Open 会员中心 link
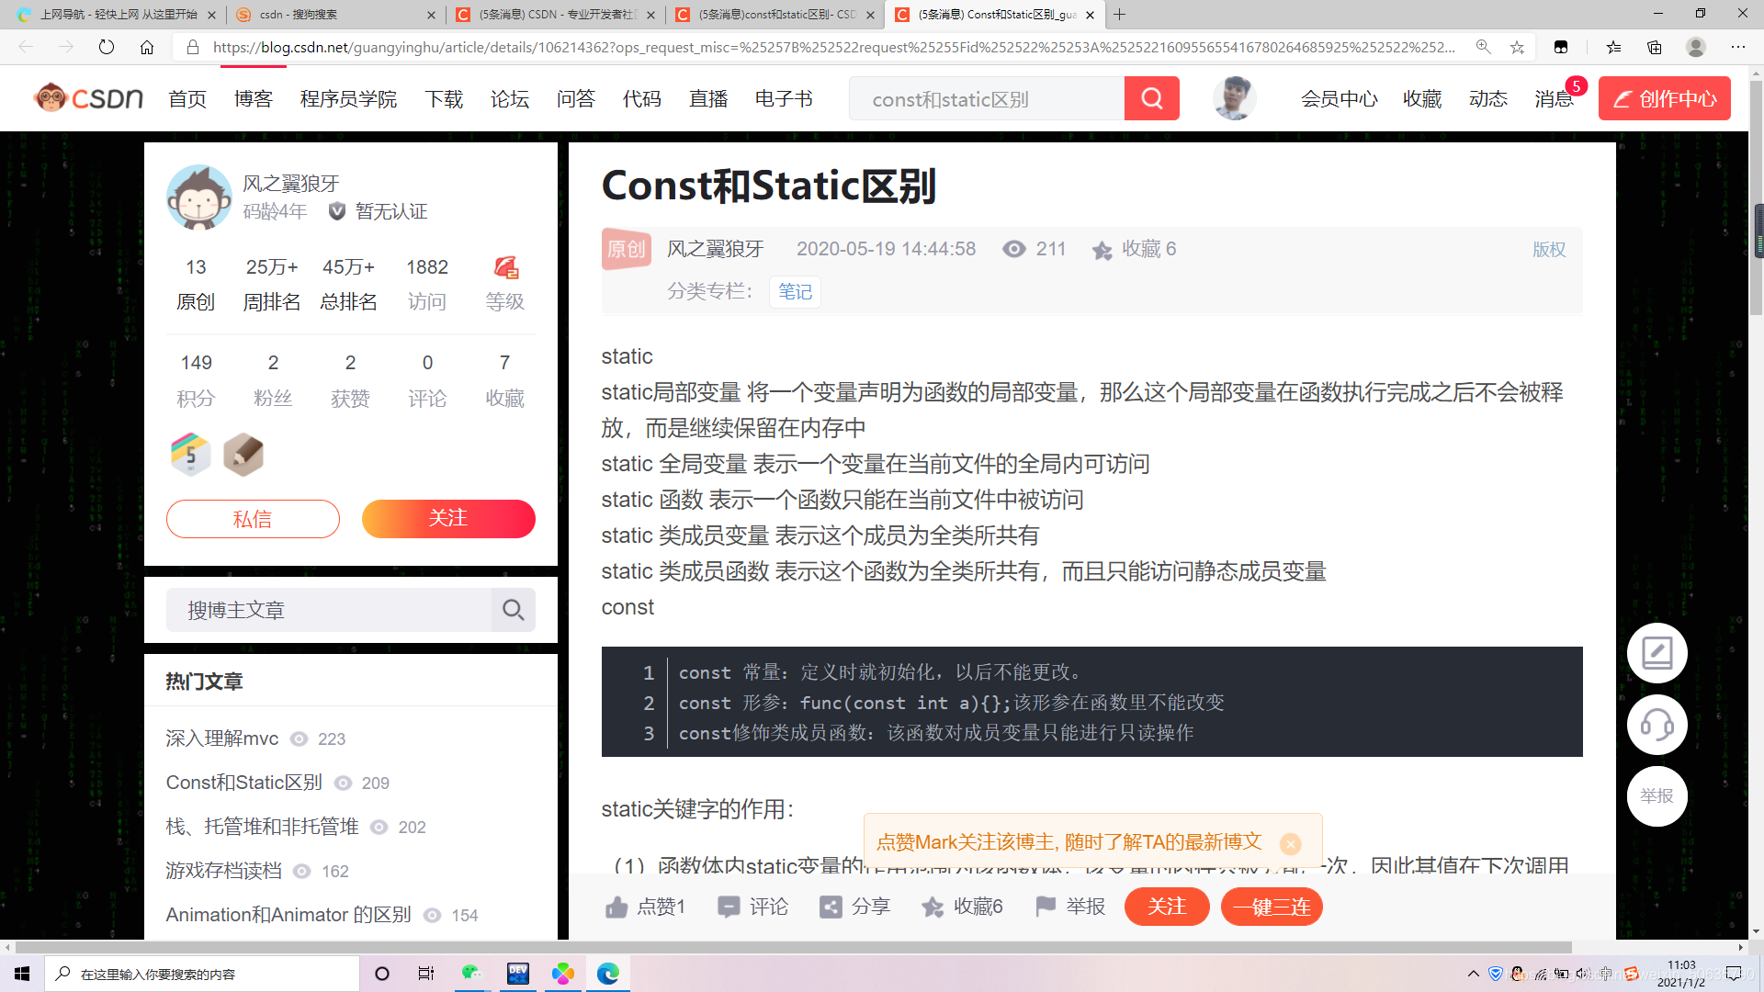The image size is (1764, 992). tap(1339, 99)
